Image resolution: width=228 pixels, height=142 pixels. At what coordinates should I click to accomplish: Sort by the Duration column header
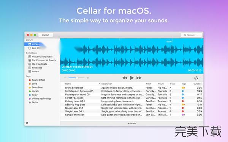(x=198, y=84)
